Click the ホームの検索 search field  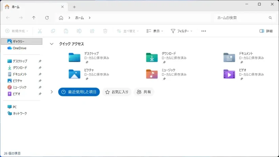click(x=245, y=18)
